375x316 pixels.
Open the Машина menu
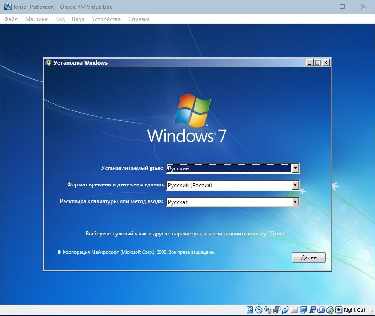36,19
